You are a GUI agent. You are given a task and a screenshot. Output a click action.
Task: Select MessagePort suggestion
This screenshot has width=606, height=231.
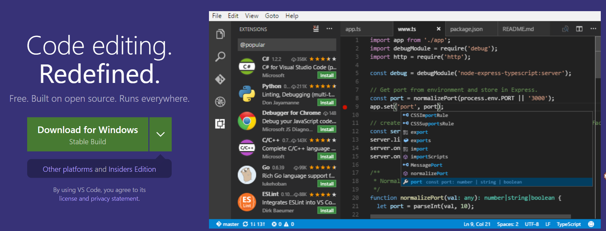click(497, 165)
